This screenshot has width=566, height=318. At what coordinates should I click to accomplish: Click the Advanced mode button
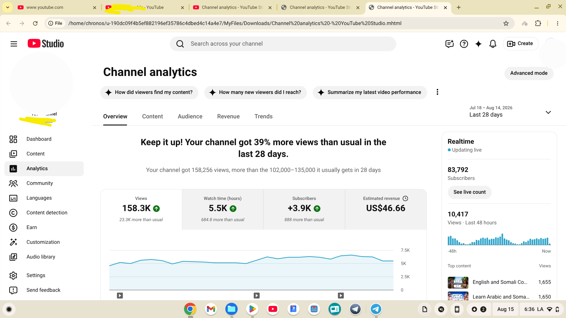(x=529, y=73)
